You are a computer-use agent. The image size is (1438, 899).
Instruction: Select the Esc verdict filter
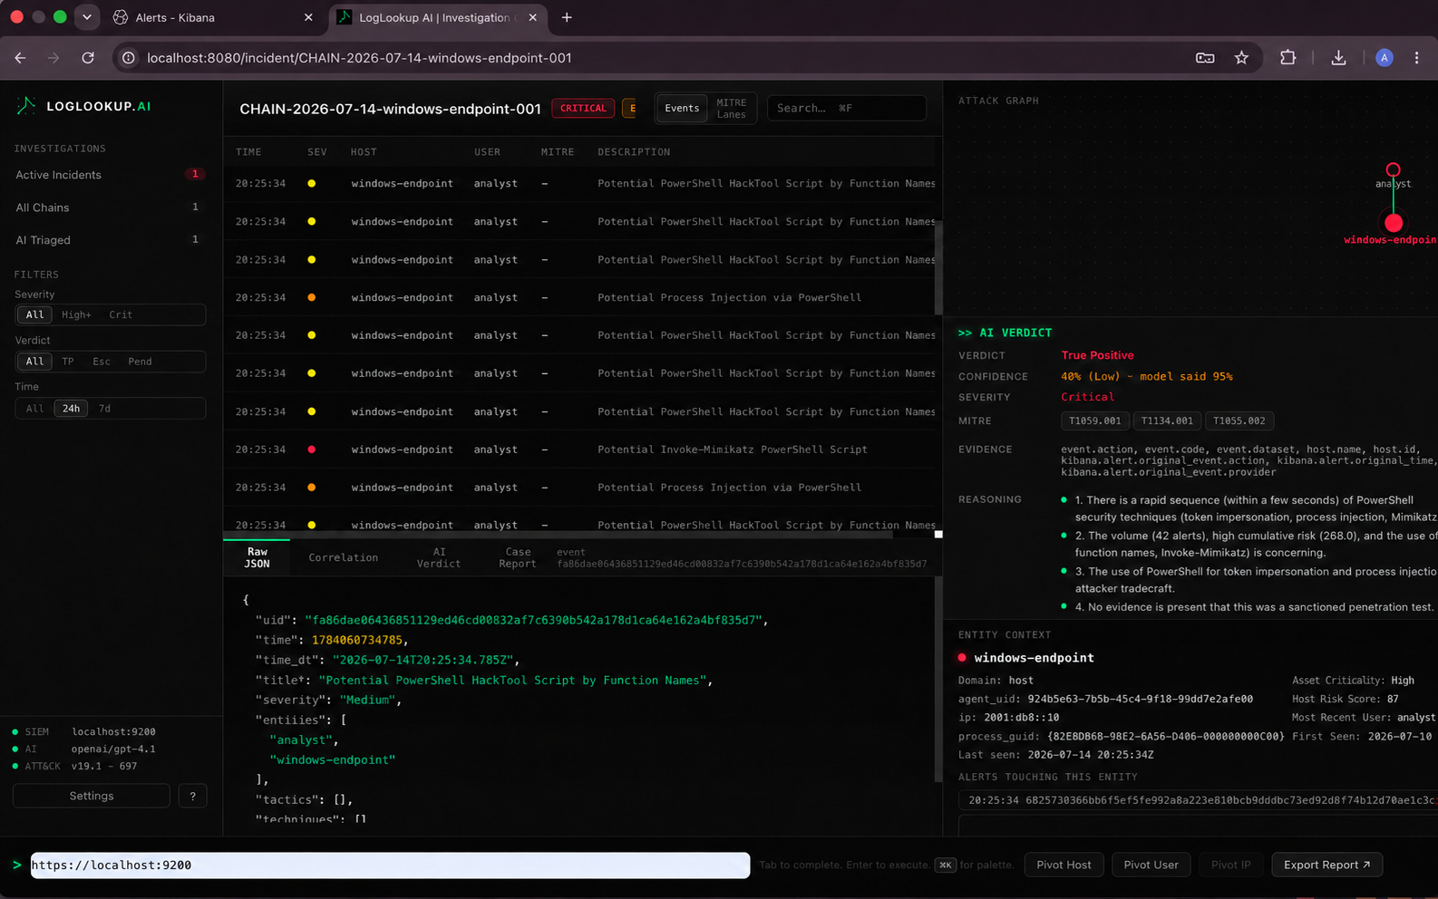(102, 362)
